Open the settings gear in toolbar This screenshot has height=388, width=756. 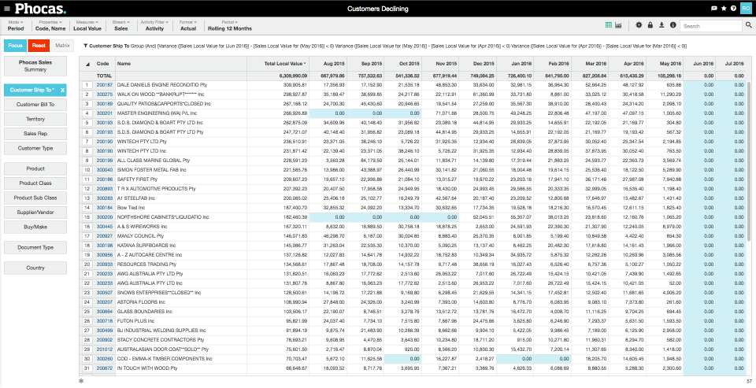tap(639, 25)
